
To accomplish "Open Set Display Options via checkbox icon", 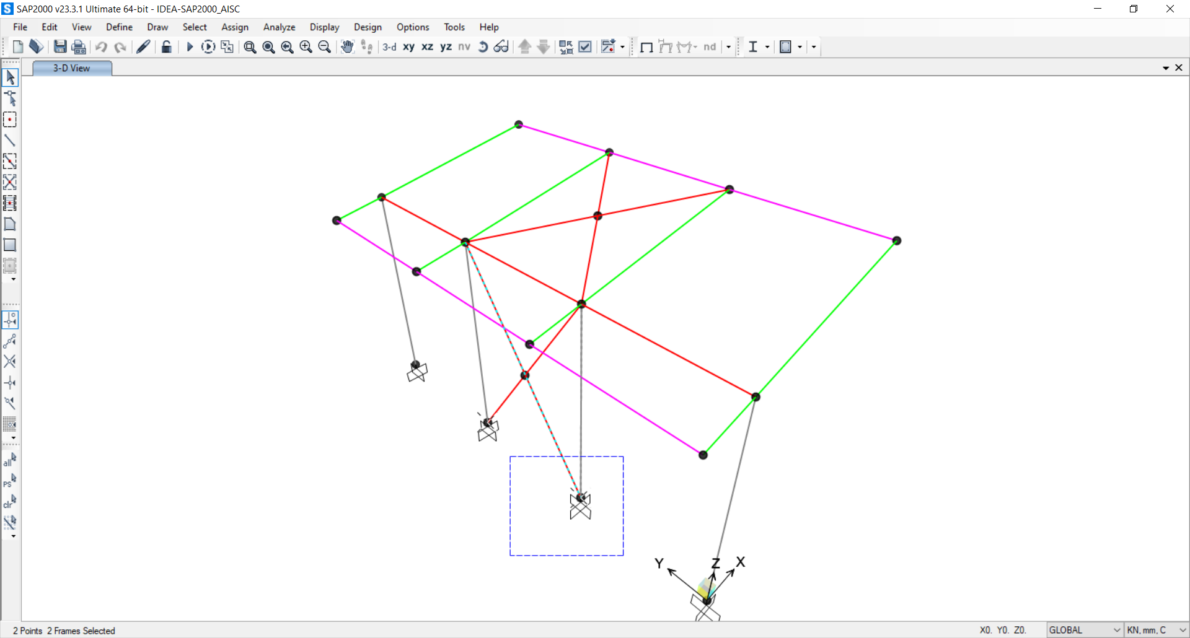I will (584, 46).
